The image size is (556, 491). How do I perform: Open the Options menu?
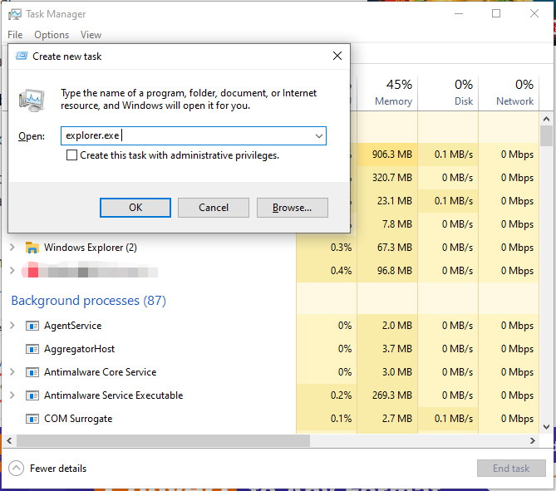[52, 35]
